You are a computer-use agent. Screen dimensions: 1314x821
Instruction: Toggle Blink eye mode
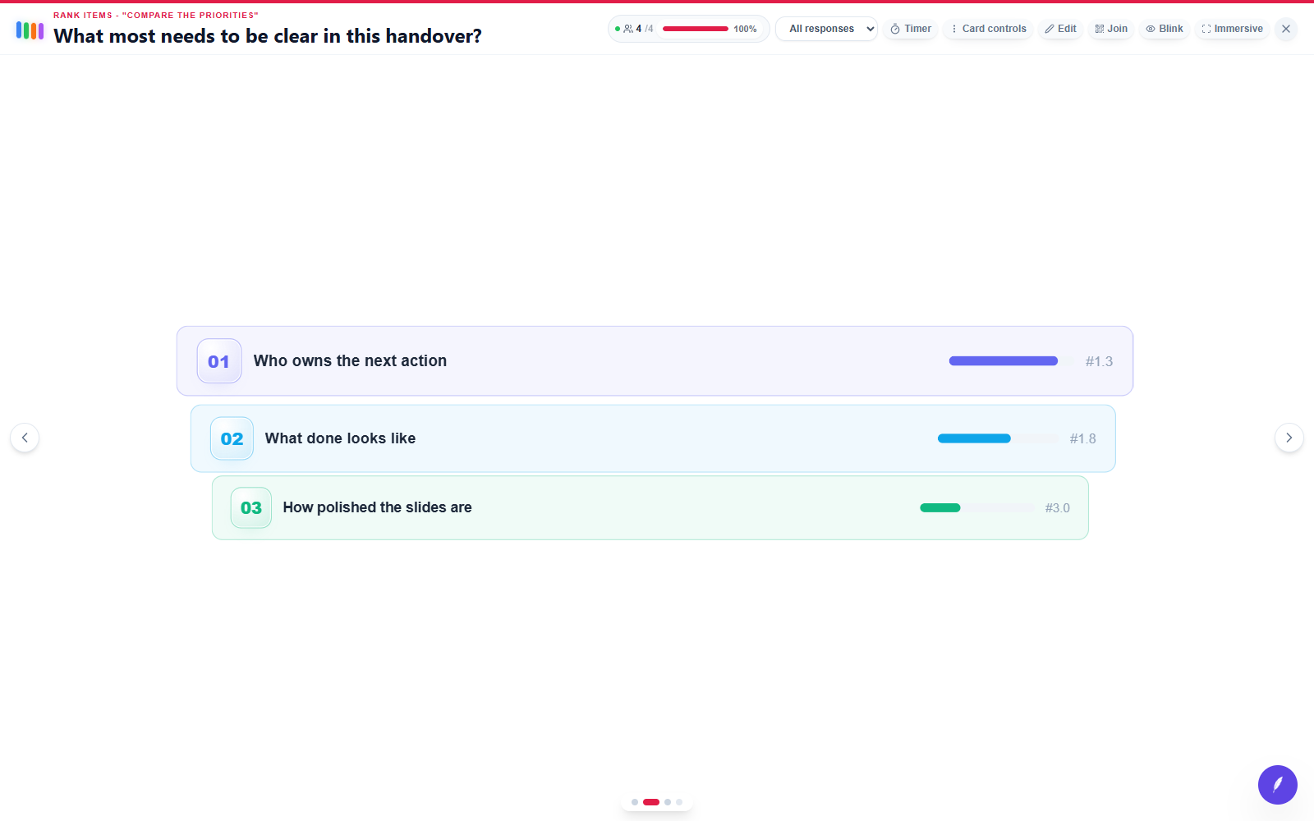click(x=1165, y=29)
